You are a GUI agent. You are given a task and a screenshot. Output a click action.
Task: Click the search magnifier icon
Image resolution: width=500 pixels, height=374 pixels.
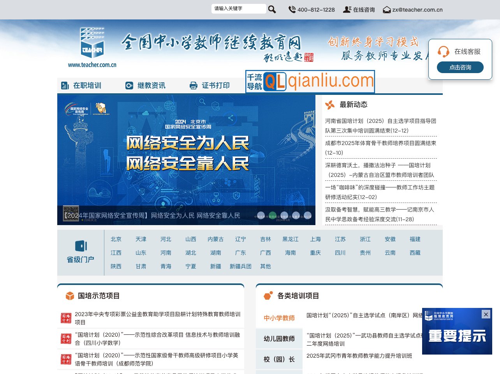coord(272,9)
